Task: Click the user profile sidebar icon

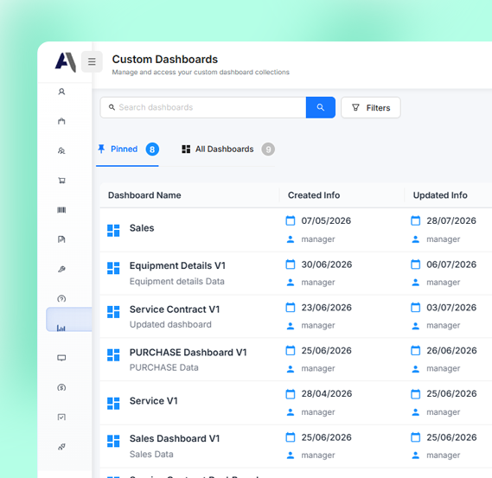Action: point(61,92)
